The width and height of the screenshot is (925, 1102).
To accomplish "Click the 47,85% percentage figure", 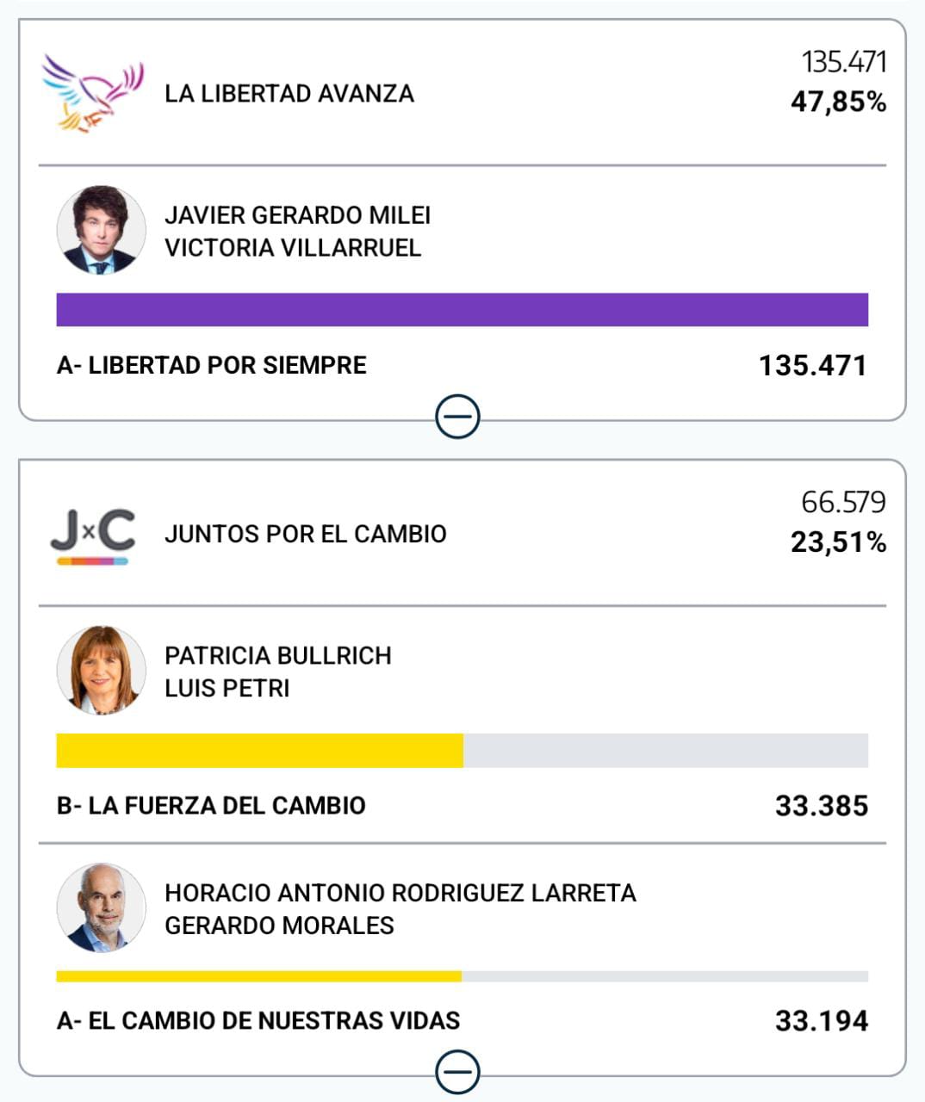I will click(x=838, y=102).
